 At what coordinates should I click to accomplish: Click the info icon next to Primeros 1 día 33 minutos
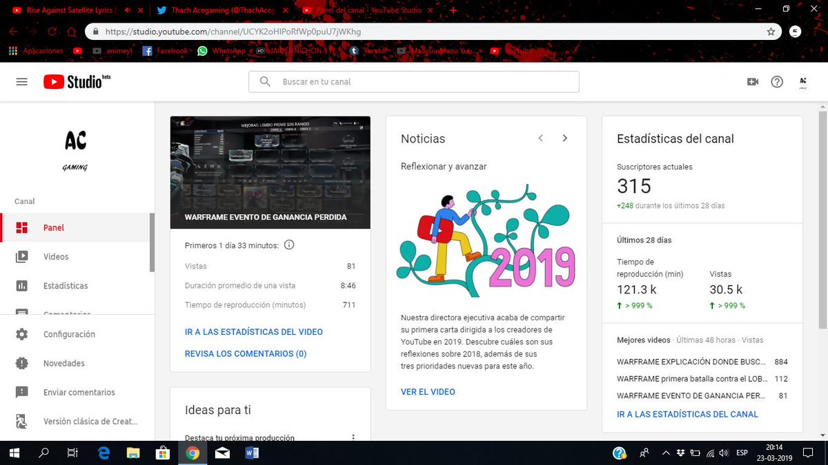[289, 245]
